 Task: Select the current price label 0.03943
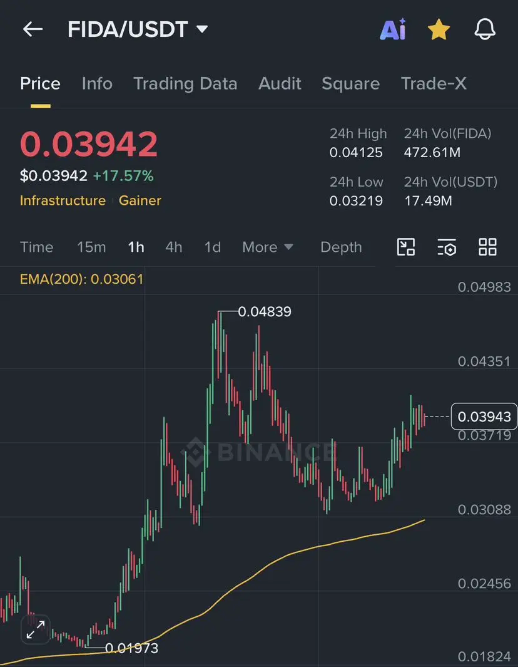point(484,416)
